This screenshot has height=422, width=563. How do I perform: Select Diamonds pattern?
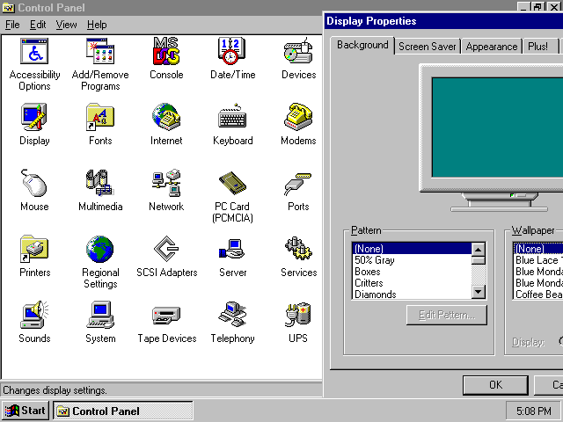413,295
